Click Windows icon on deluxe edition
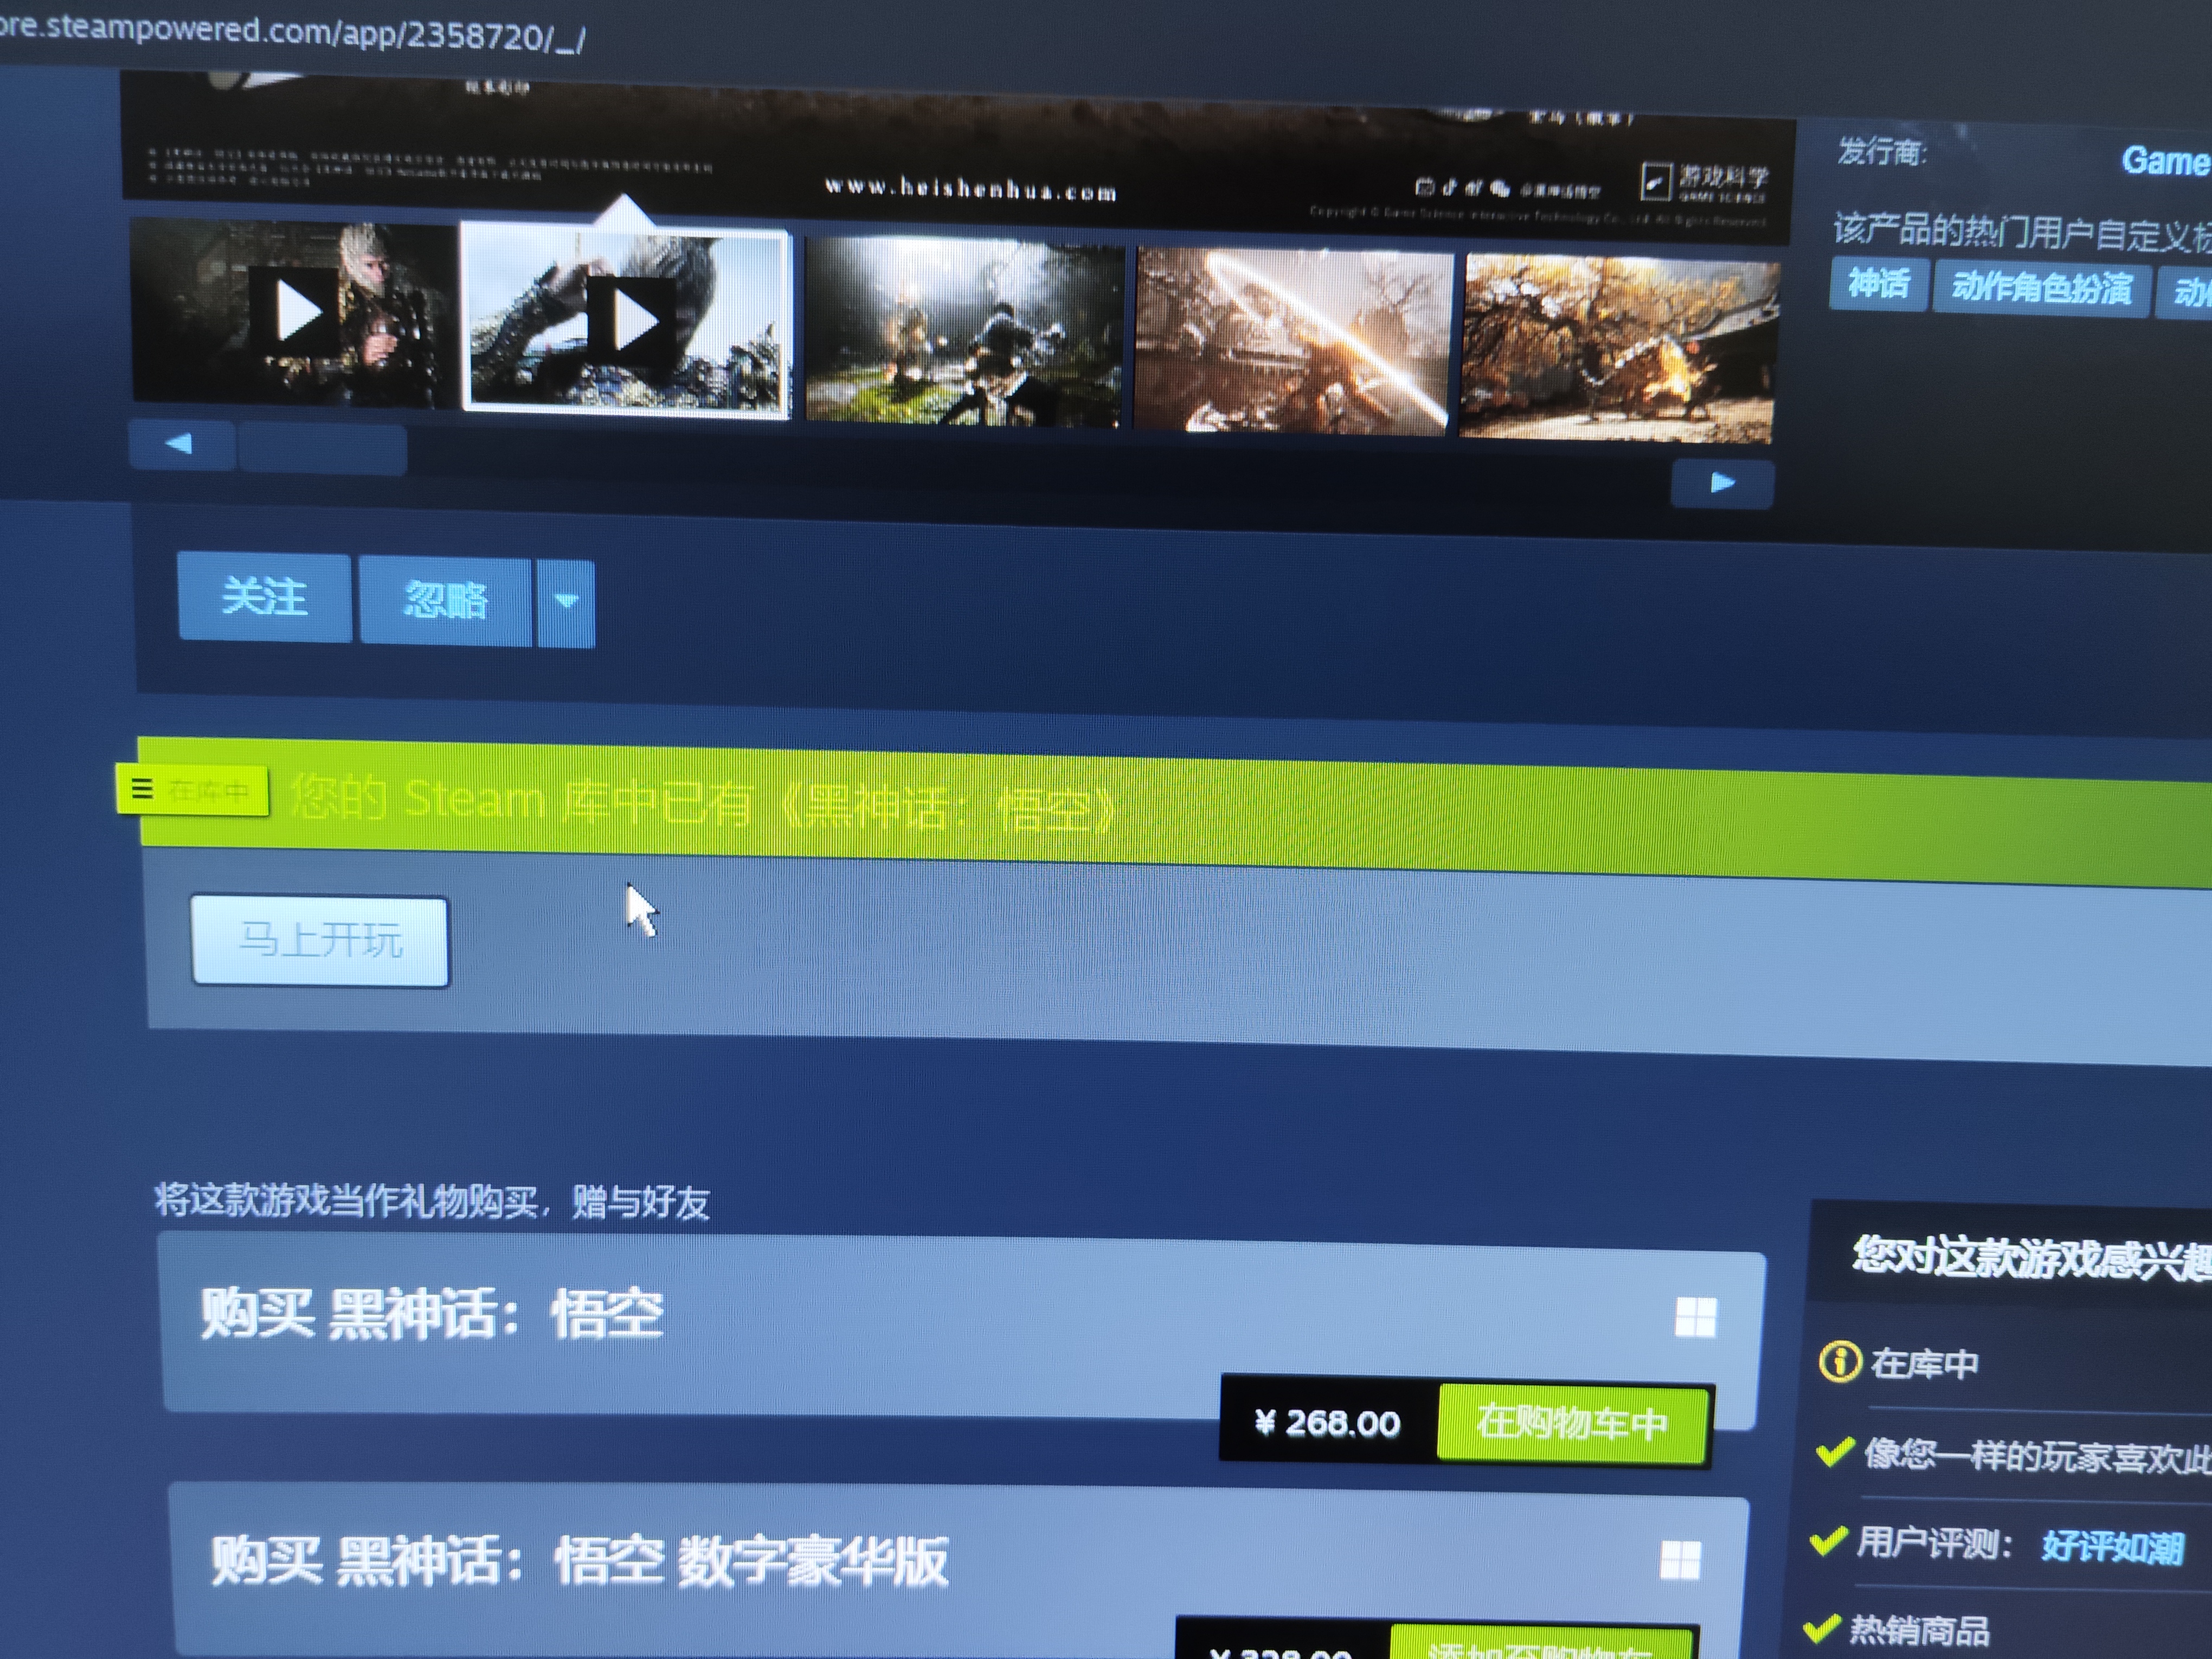Viewport: 2212px width, 1659px height. click(x=1680, y=1560)
